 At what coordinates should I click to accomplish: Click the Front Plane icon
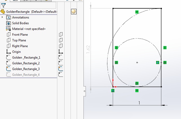[9, 35]
